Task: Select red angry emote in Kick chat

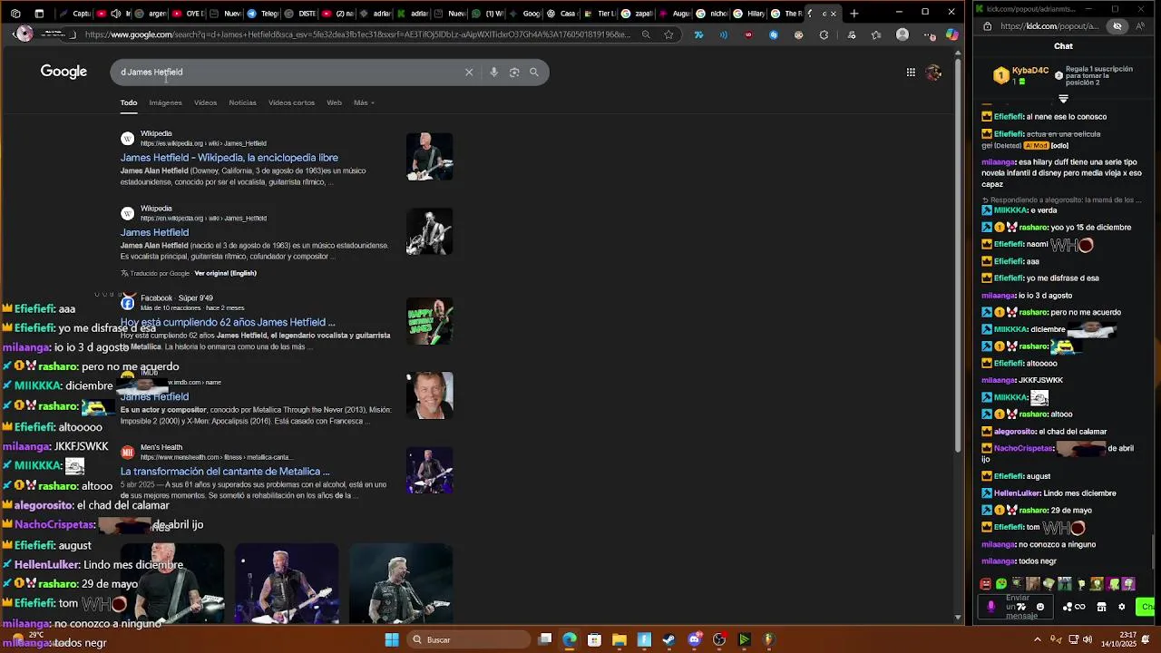Action: [x=986, y=584]
